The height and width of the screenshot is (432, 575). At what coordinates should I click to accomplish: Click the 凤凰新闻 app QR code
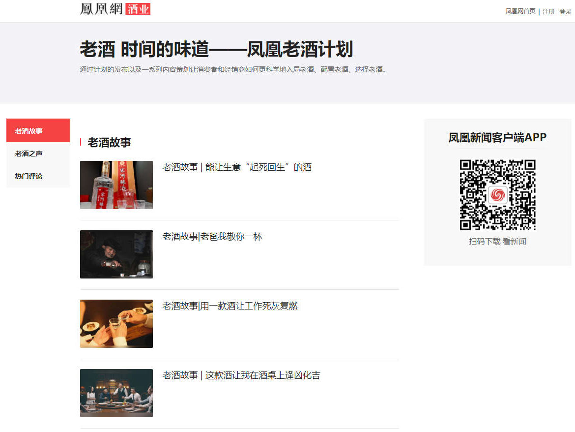click(x=498, y=195)
